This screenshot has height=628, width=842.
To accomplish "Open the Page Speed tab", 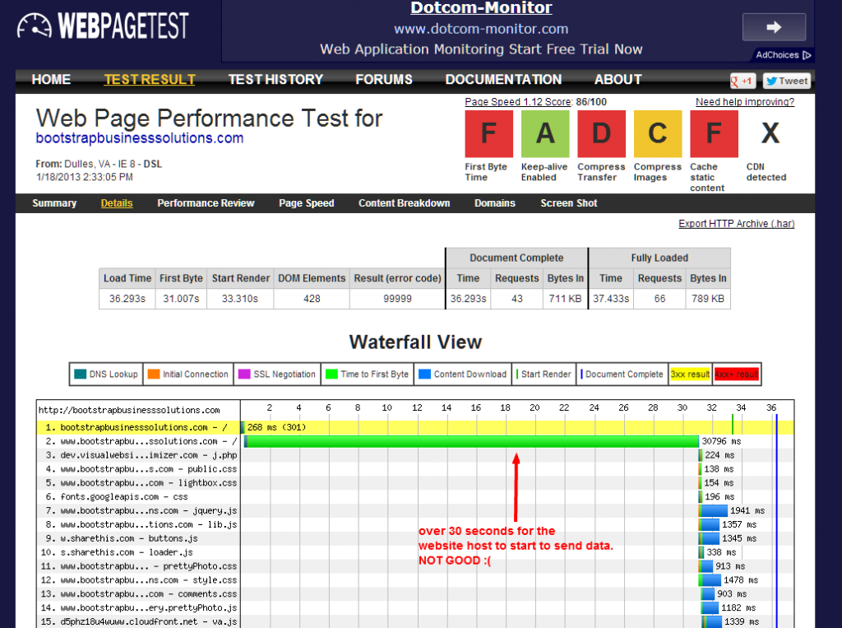I will click(x=307, y=203).
